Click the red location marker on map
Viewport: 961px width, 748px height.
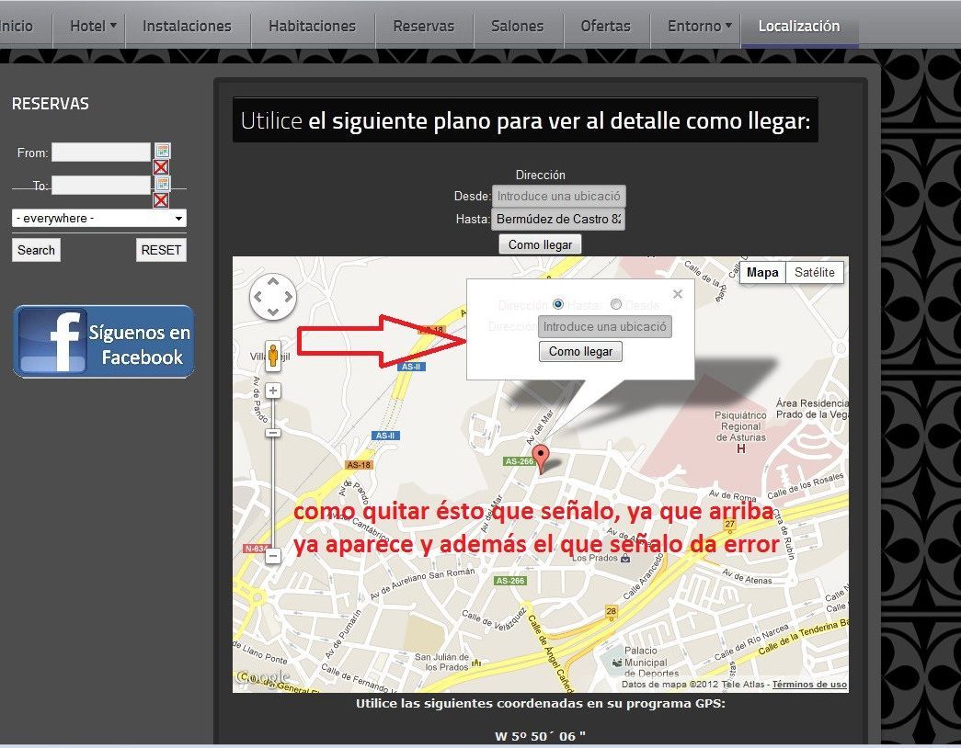click(541, 459)
